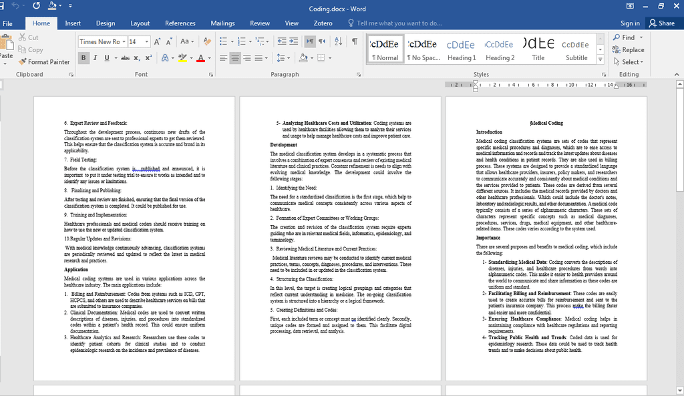Toggle Bold formatting

coord(83,58)
